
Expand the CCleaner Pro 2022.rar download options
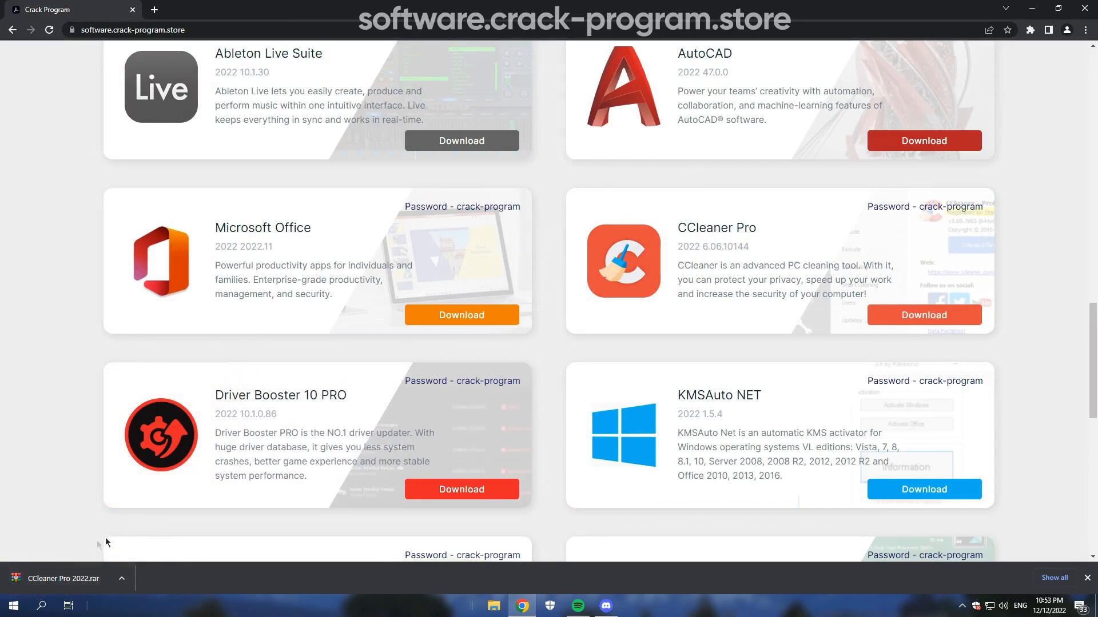coord(122,578)
